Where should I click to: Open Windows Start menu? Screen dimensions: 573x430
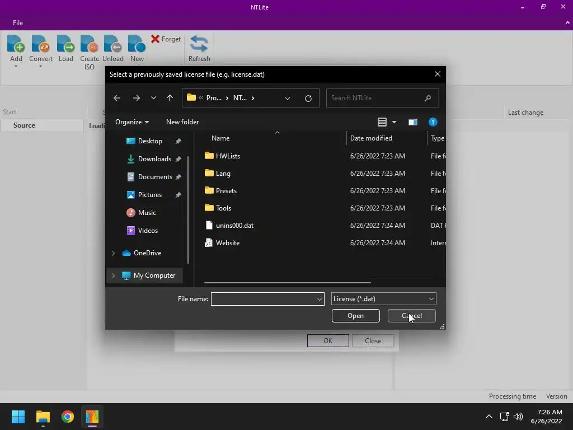click(x=18, y=417)
